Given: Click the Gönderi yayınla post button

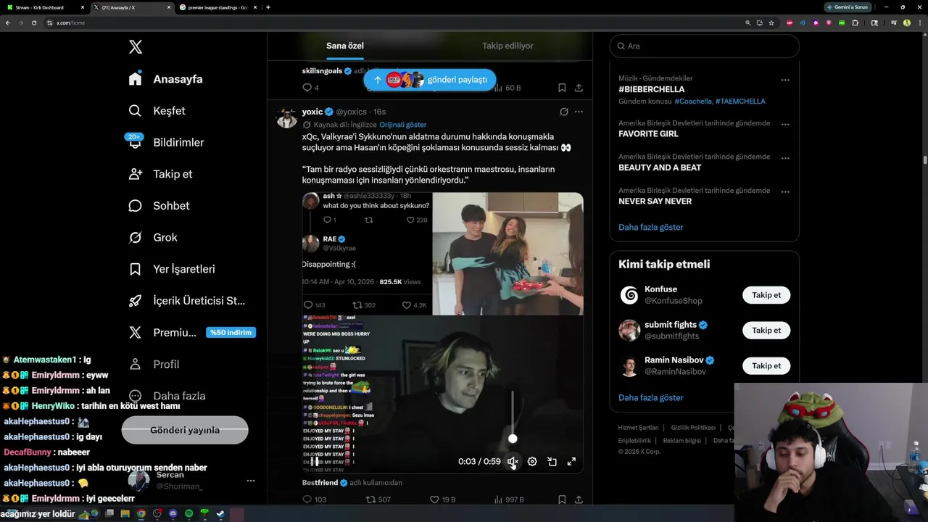Looking at the screenshot, I should click(x=185, y=430).
